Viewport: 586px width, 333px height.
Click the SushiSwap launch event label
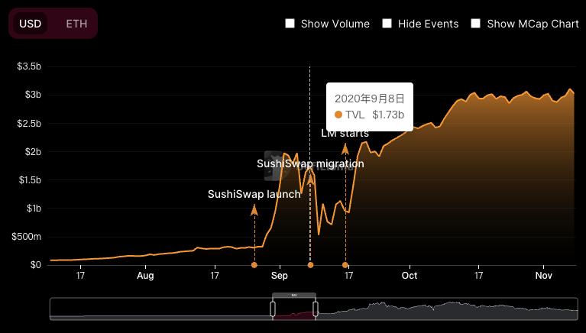tap(254, 194)
